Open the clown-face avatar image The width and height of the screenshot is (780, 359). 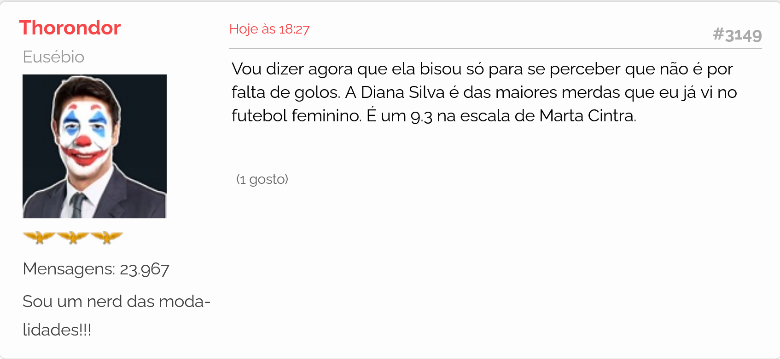click(x=94, y=146)
